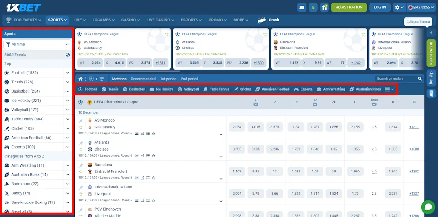Open the Total column market dropdown
This screenshot has height=217, width=438.
coord(374,104)
